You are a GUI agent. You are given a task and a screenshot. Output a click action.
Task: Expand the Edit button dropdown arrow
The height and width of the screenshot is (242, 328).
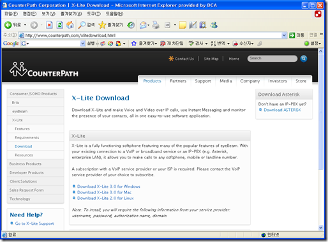(x=175, y=25)
